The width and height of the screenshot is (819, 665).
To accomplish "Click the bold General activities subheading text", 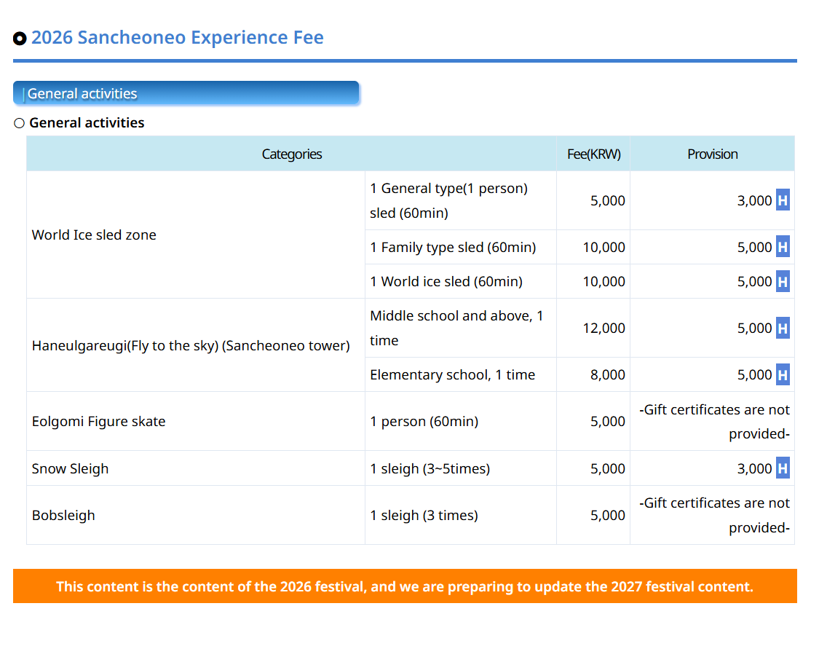I will click(x=87, y=123).
